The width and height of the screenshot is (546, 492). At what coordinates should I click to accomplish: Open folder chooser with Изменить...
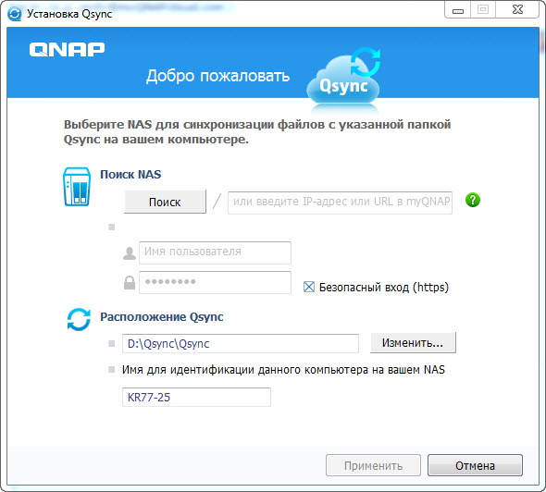coord(413,343)
